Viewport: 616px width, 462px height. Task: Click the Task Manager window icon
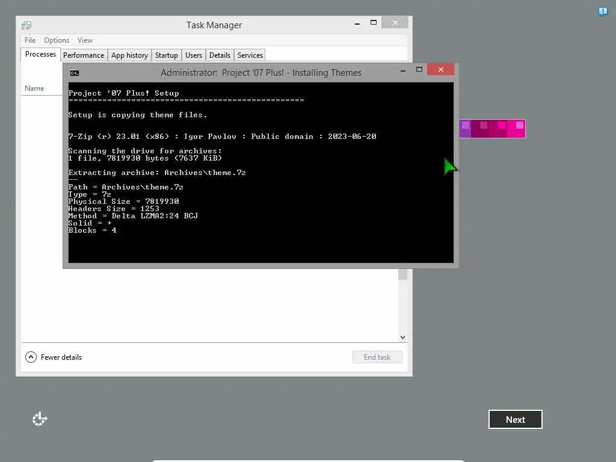click(26, 25)
